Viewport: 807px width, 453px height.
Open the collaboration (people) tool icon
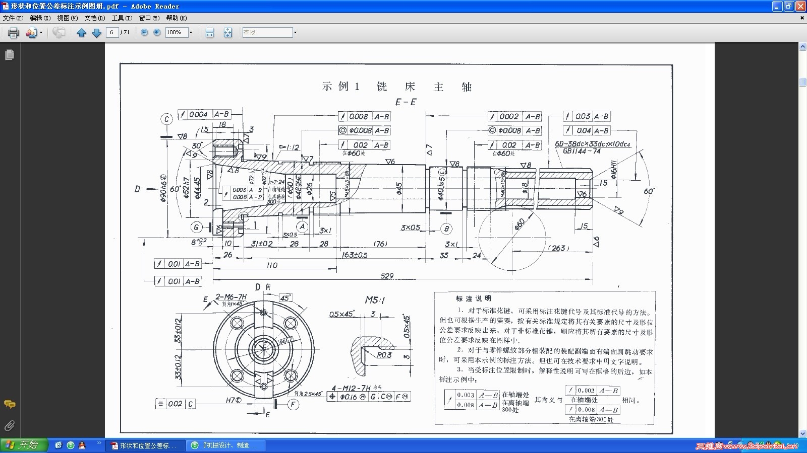coord(31,33)
